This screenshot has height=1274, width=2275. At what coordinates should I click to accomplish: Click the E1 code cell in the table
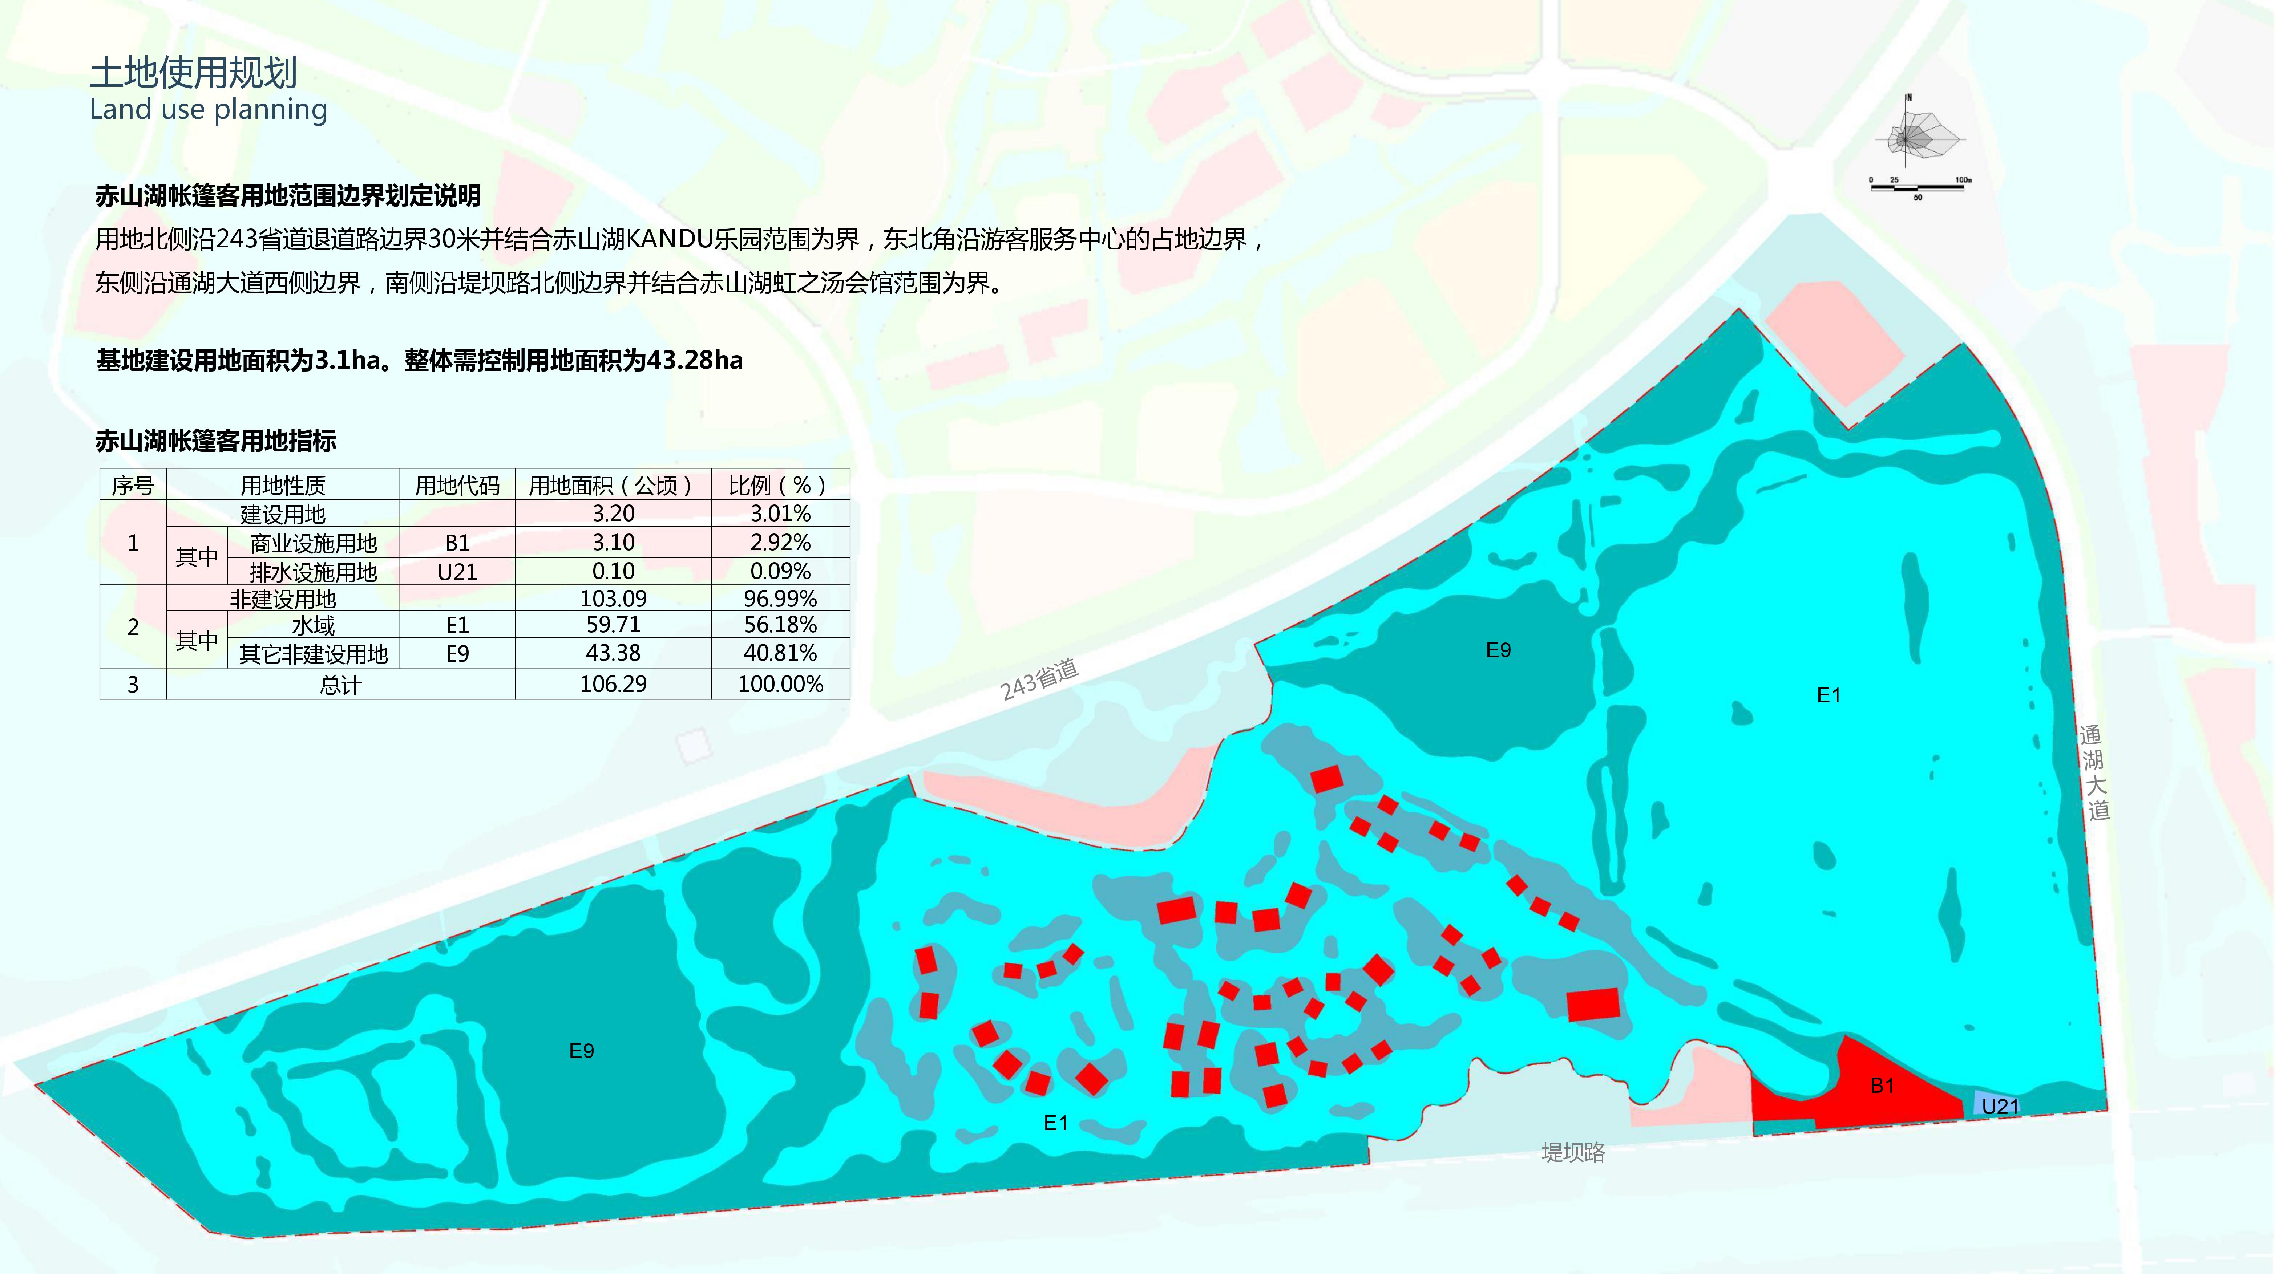(457, 625)
